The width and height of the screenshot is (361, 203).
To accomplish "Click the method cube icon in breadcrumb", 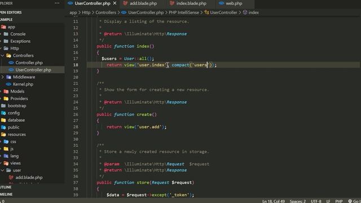I will 245,12.
